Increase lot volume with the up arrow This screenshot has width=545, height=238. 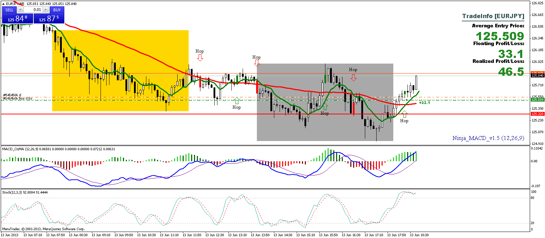tap(46, 10)
